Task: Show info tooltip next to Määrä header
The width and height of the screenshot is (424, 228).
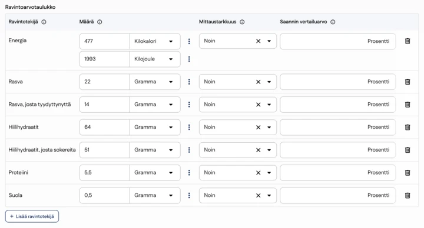Action: 100,22
